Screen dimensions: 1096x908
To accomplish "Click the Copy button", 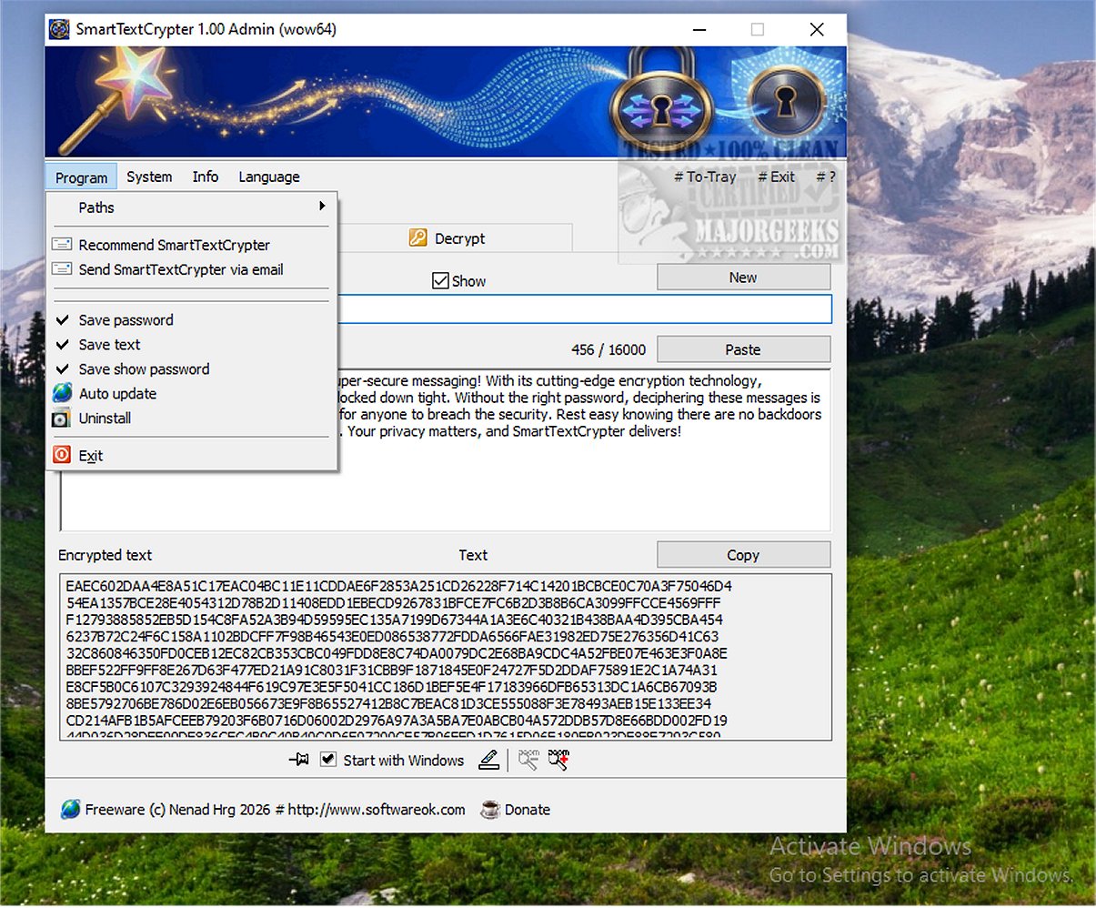I will coord(743,555).
